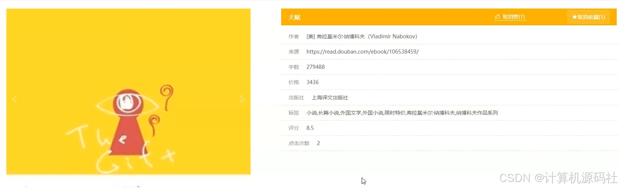Click the 来源 field label
The image size is (619, 189).
pyautogui.click(x=294, y=52)
